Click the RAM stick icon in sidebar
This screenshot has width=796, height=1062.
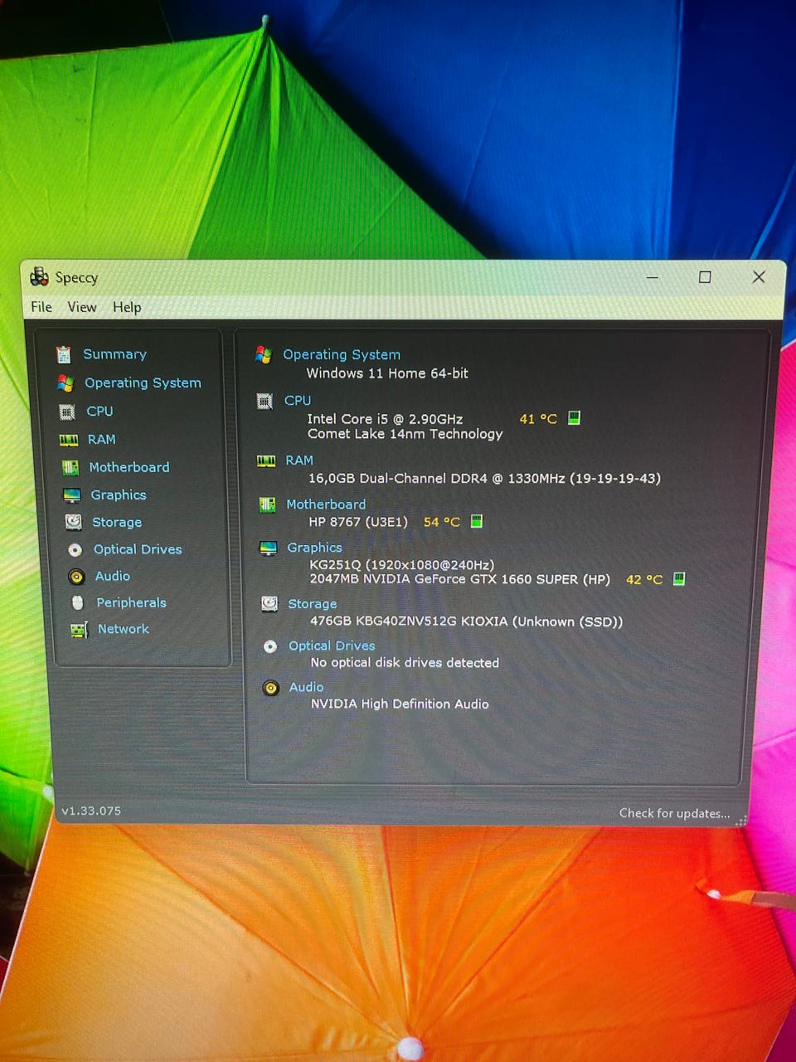click(x=69, y=440)
